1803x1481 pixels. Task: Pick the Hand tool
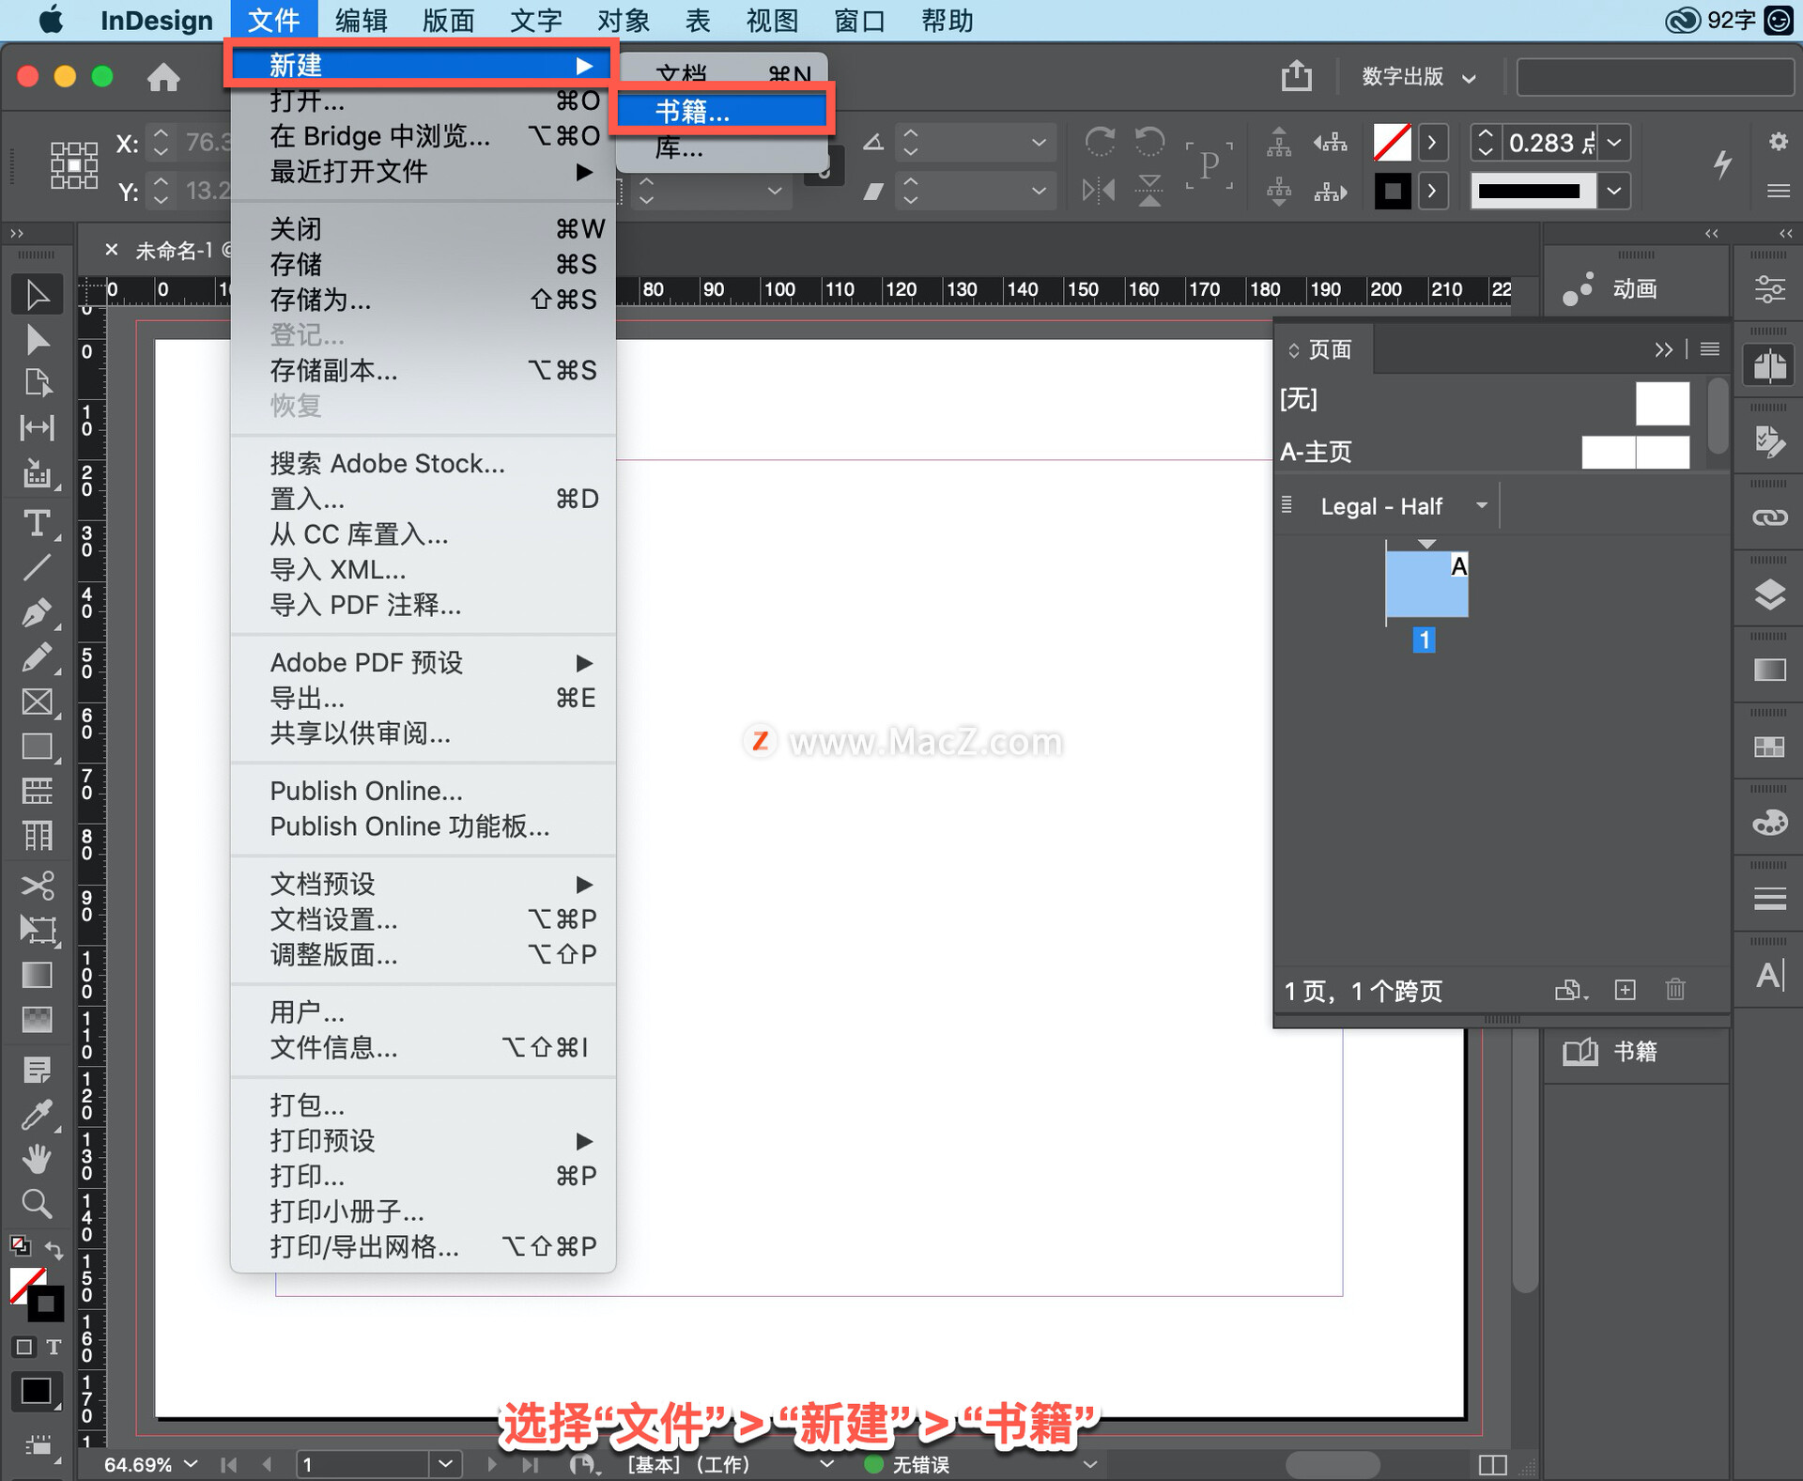37,1159
